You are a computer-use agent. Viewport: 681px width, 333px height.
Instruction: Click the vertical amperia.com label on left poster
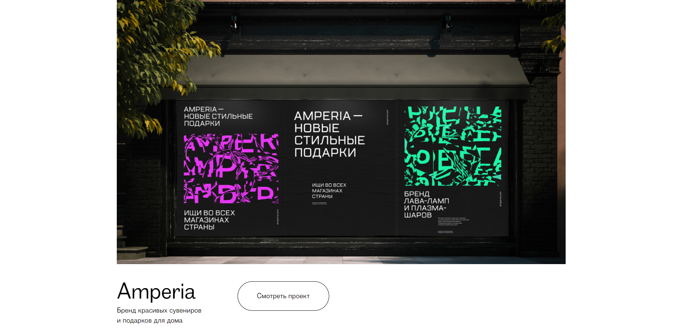click(277, 217)
